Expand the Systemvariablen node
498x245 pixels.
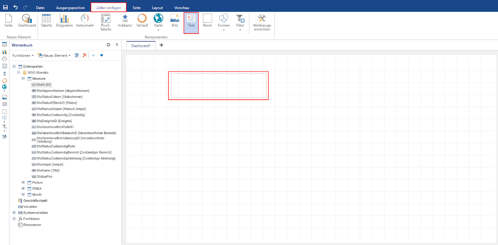(x=14, y=213)
